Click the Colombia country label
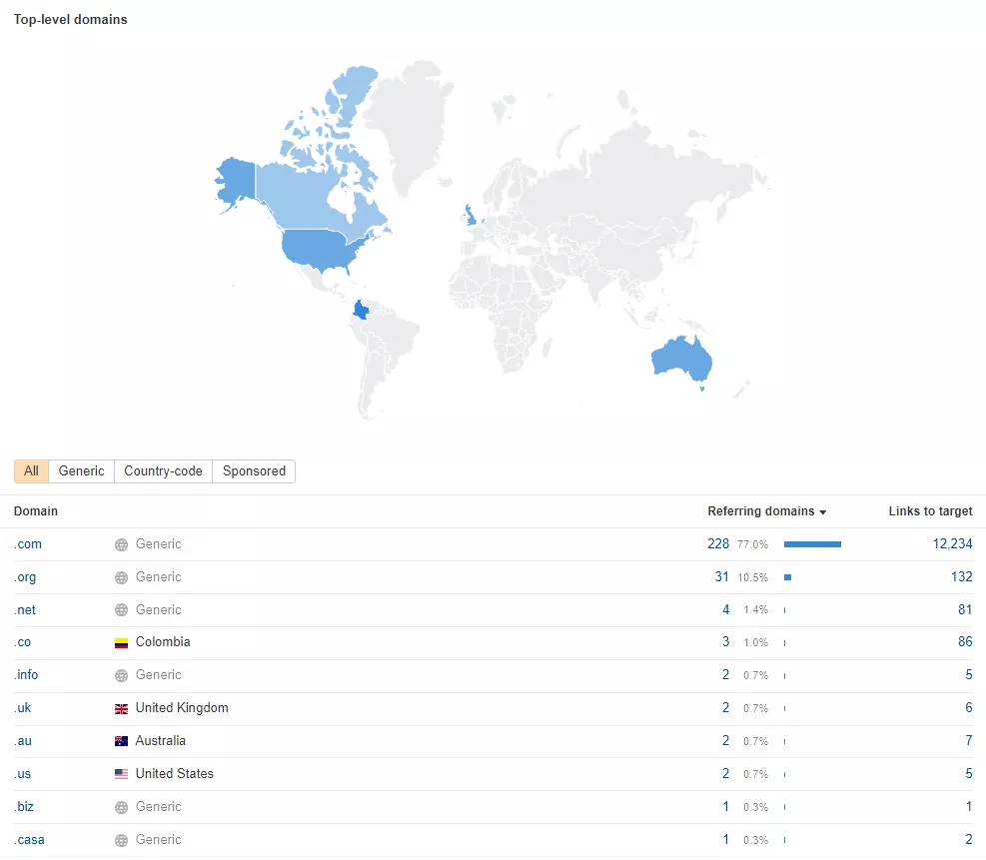 click(x=163, y=642)
